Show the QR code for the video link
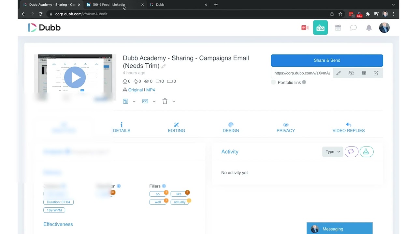 (364, 73)
